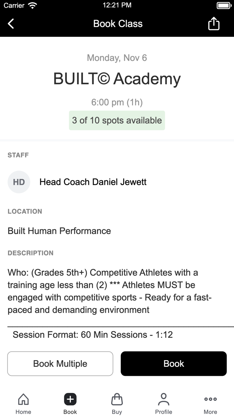Viewport: 234px width, 416px height.
Task: Open the Profile person icon
Action: (x=163, y=399)
